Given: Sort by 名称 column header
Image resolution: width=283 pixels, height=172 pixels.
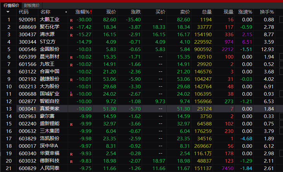Looking at the screenshot, I should [x=45, y=12].
